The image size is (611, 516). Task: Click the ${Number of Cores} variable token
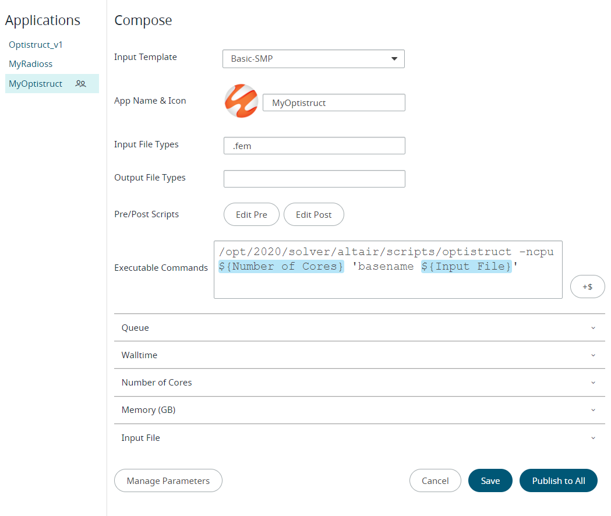click(281, 267)
